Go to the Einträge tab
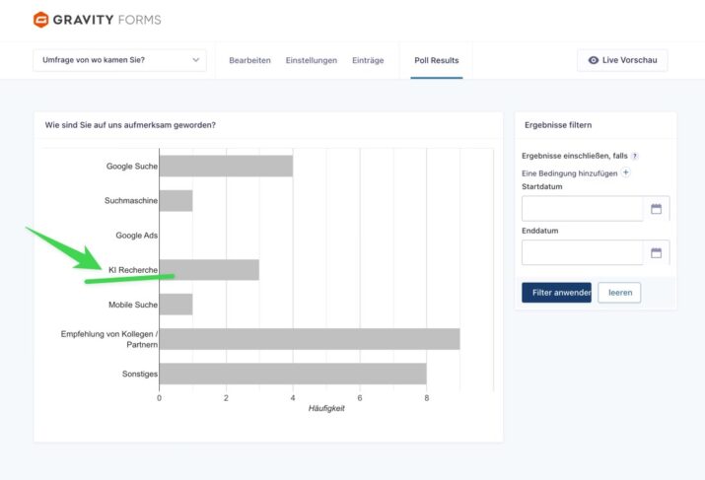 tap(368, 60)
